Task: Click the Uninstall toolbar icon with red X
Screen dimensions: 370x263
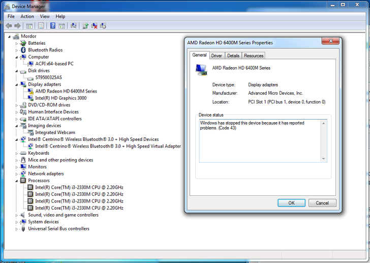Action: [x=94, y=25]
